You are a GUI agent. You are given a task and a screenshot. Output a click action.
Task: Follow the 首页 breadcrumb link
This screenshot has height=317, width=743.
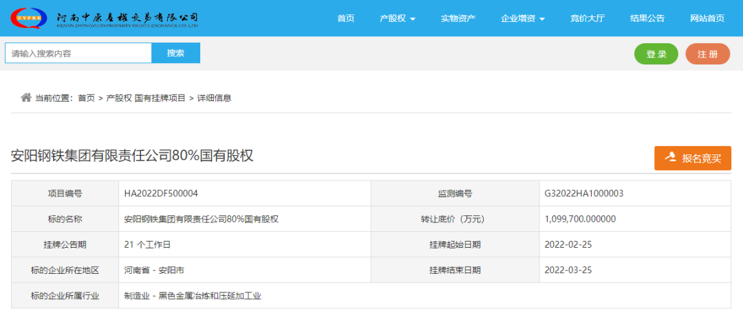87,98
